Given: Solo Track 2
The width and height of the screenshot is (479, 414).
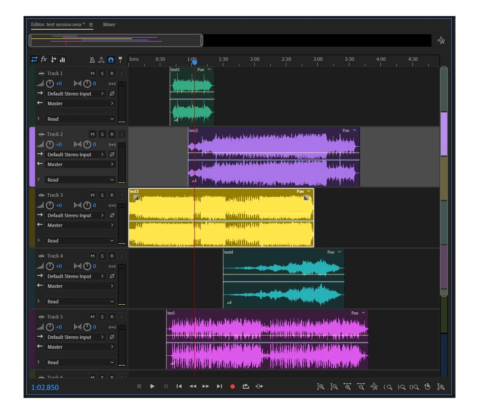Looking at the screenshot, I should point(102,134).
